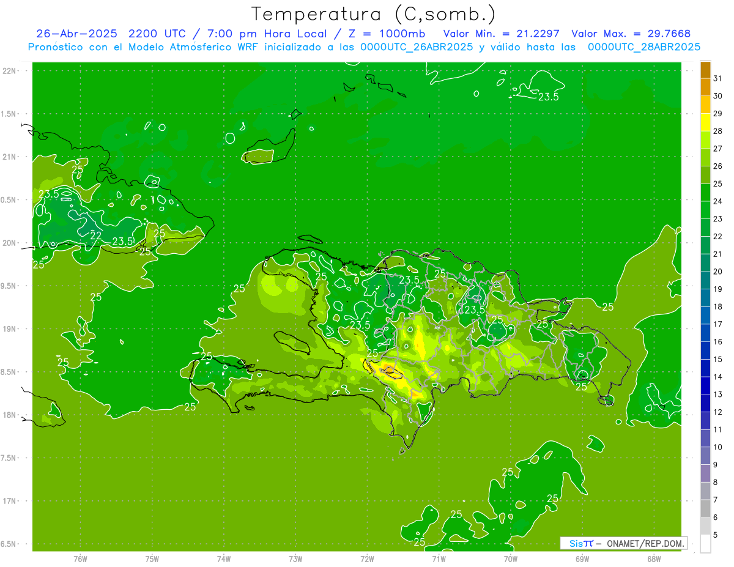
Task: Click the '75W' longitude axis label
Action: pyautogui.click(x=152, y=559)
